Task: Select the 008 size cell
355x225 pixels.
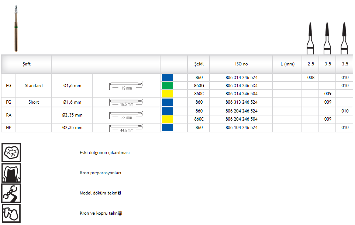Action: [x=310, y=78]
